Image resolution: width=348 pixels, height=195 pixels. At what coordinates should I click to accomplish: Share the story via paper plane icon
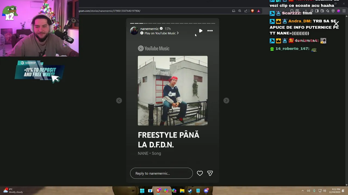point(210,173)
